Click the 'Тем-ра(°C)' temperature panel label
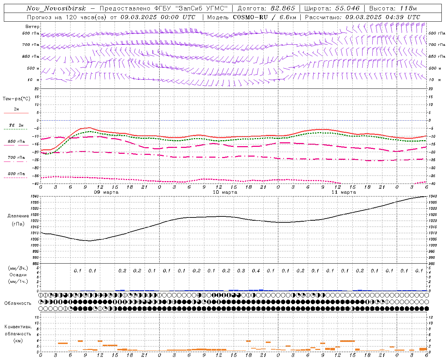The height and width of the screenshot is (358, 447). [x=17, y=99]
